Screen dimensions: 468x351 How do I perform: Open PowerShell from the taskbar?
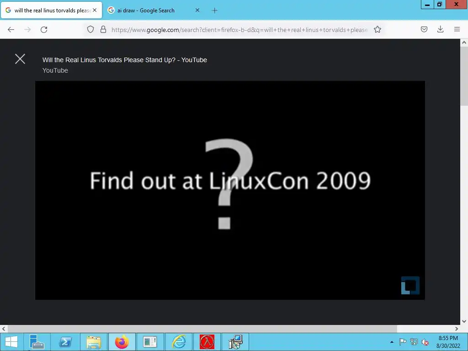65,342
